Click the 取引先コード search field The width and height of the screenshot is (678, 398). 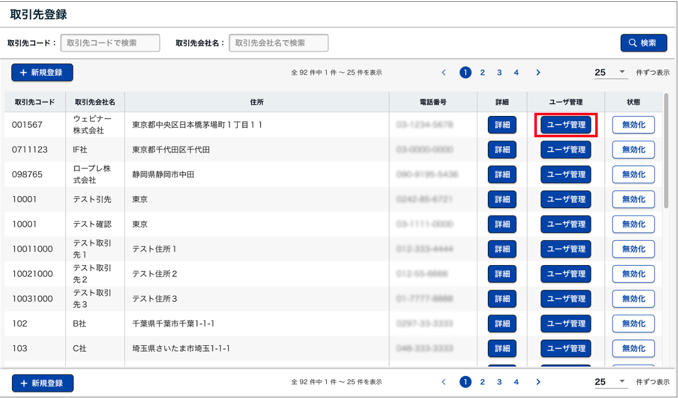pos(110,43)
